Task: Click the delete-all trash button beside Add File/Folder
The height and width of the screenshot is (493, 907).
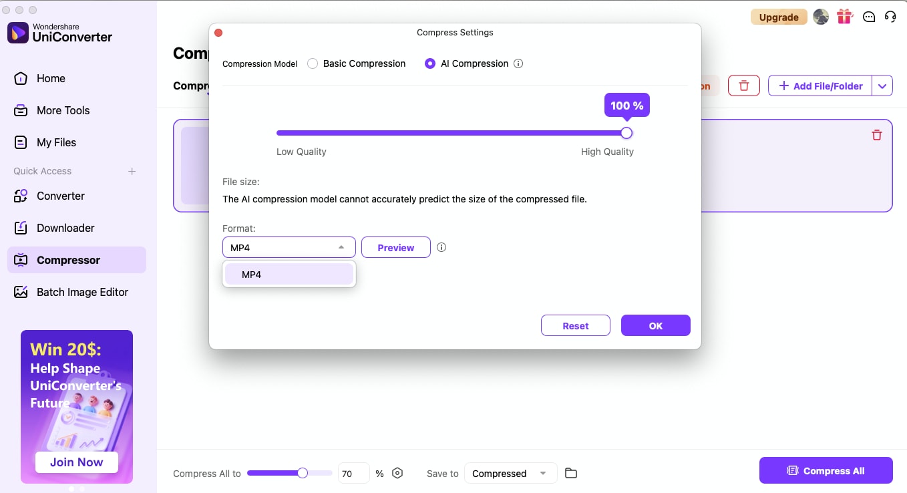Action: point(743,86)
